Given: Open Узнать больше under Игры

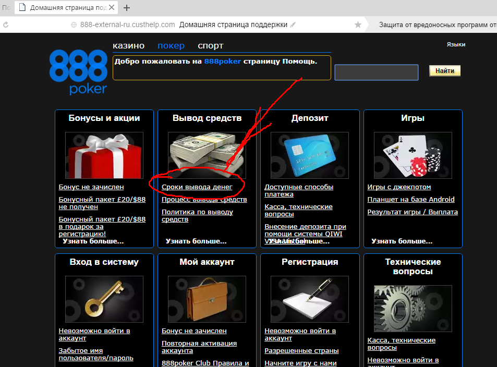Looking at the screenshot, I should tap(402, 241).
